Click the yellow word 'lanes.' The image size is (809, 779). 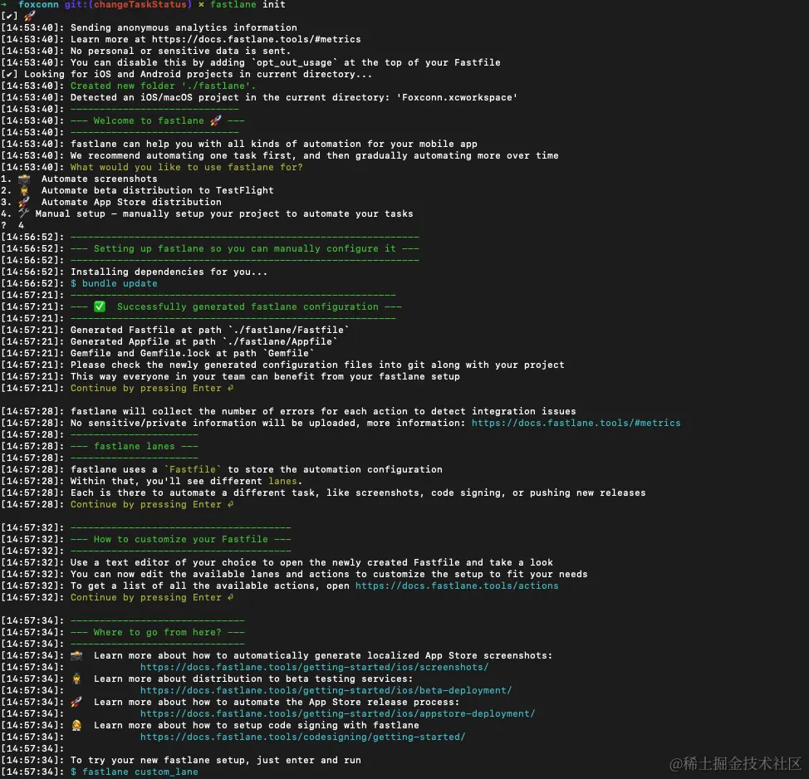click(x=286, y=481)
